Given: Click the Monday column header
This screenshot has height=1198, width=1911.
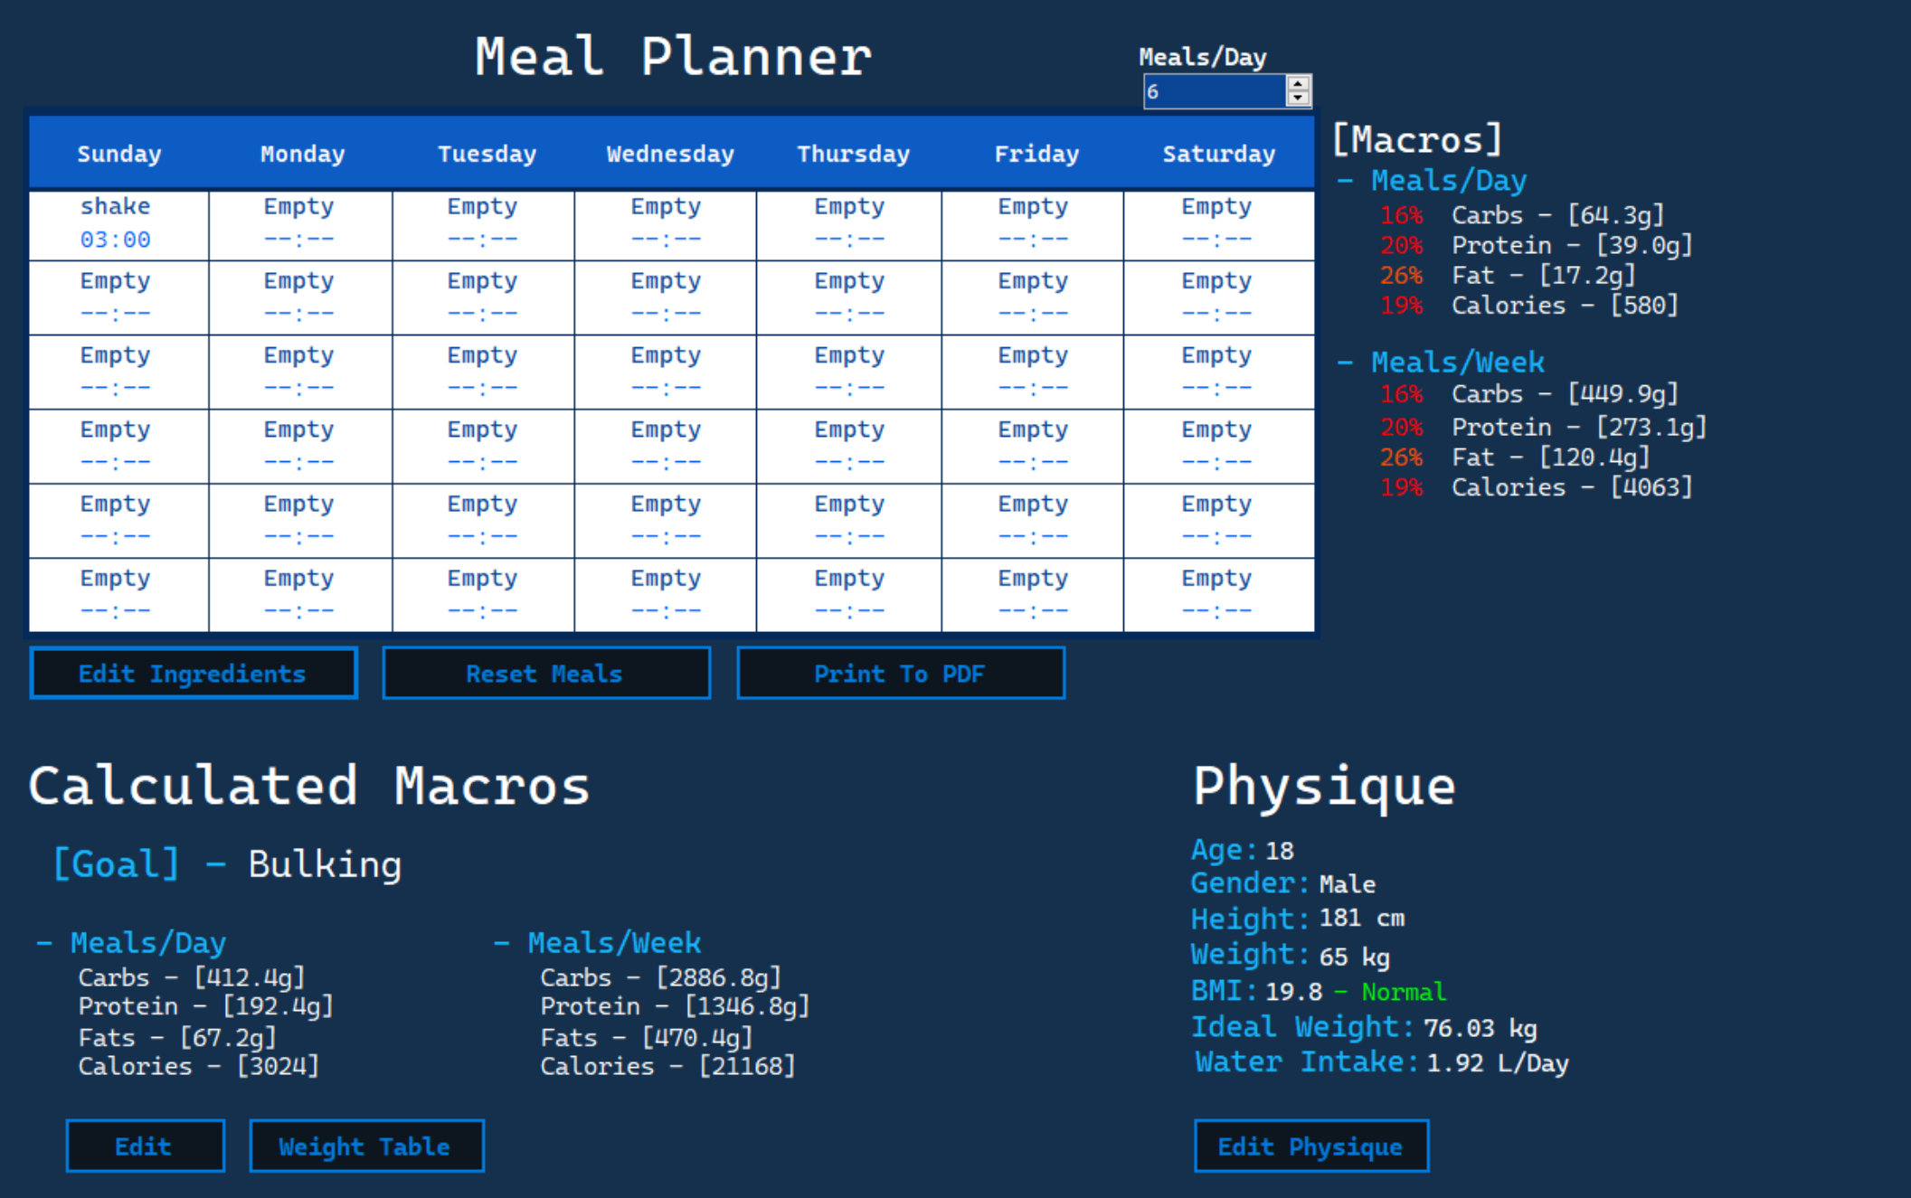Looking at the screenshot, I should 301,153.
